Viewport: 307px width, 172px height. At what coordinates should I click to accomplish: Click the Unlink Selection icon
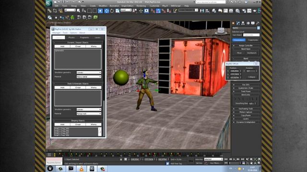pos(55,11)
